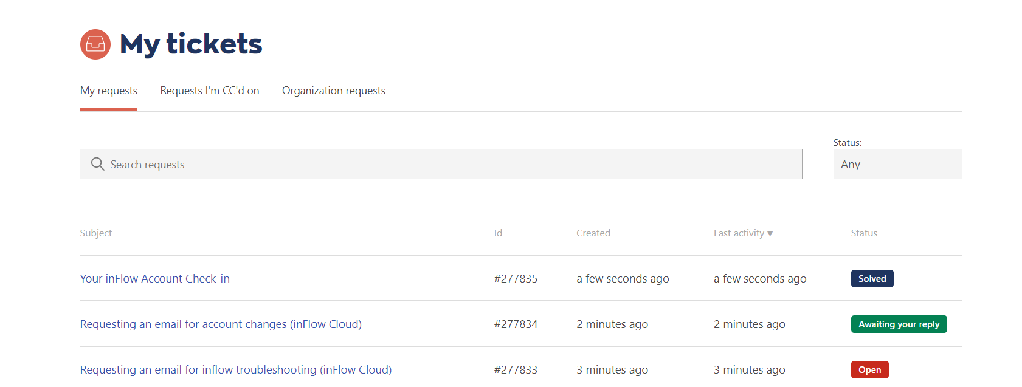Image resolution: width=1022 pixels, height=387 pixels.
Task: Click Last activity time for ticket #277834
Action: tap(750, 324)
